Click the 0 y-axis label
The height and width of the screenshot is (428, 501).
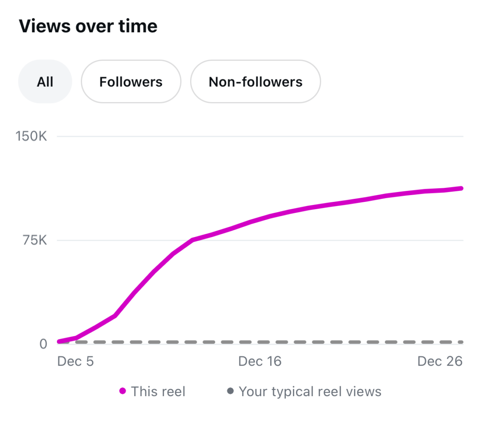click(x=43, y=343)
